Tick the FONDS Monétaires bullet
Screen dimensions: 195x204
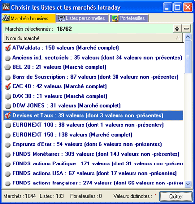click(8, 154)
